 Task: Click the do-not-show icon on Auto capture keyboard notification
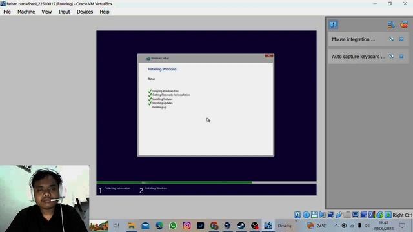(392, 56)
